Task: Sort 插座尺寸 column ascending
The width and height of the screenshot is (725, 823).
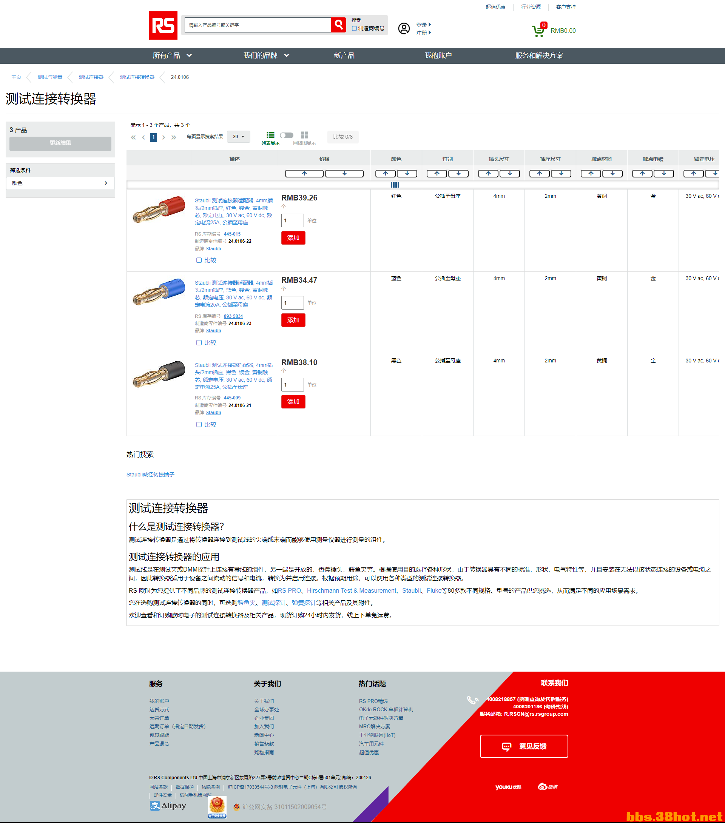Action: click(540, 174)
